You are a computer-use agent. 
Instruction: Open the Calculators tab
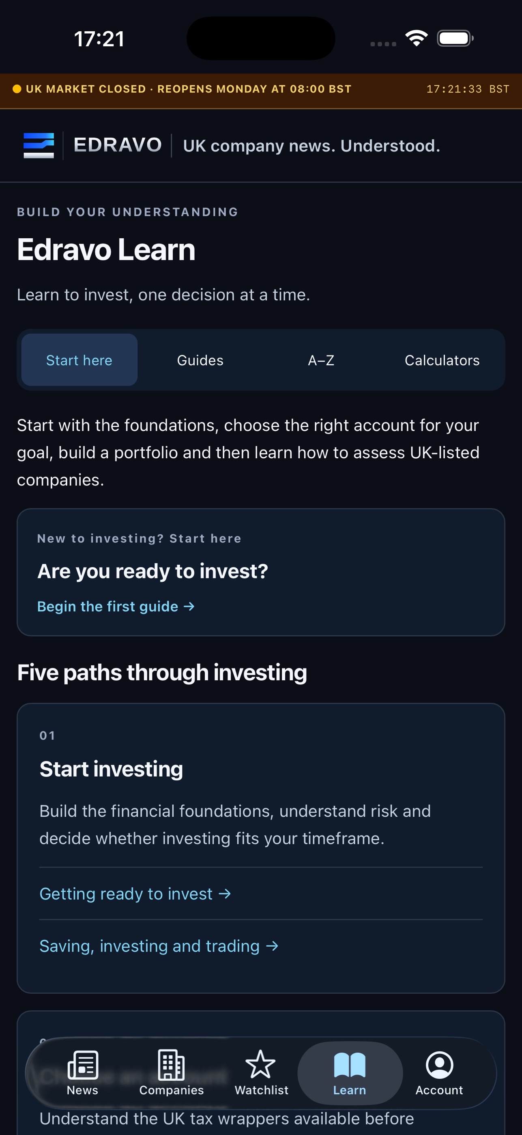[x=442, y=360]
